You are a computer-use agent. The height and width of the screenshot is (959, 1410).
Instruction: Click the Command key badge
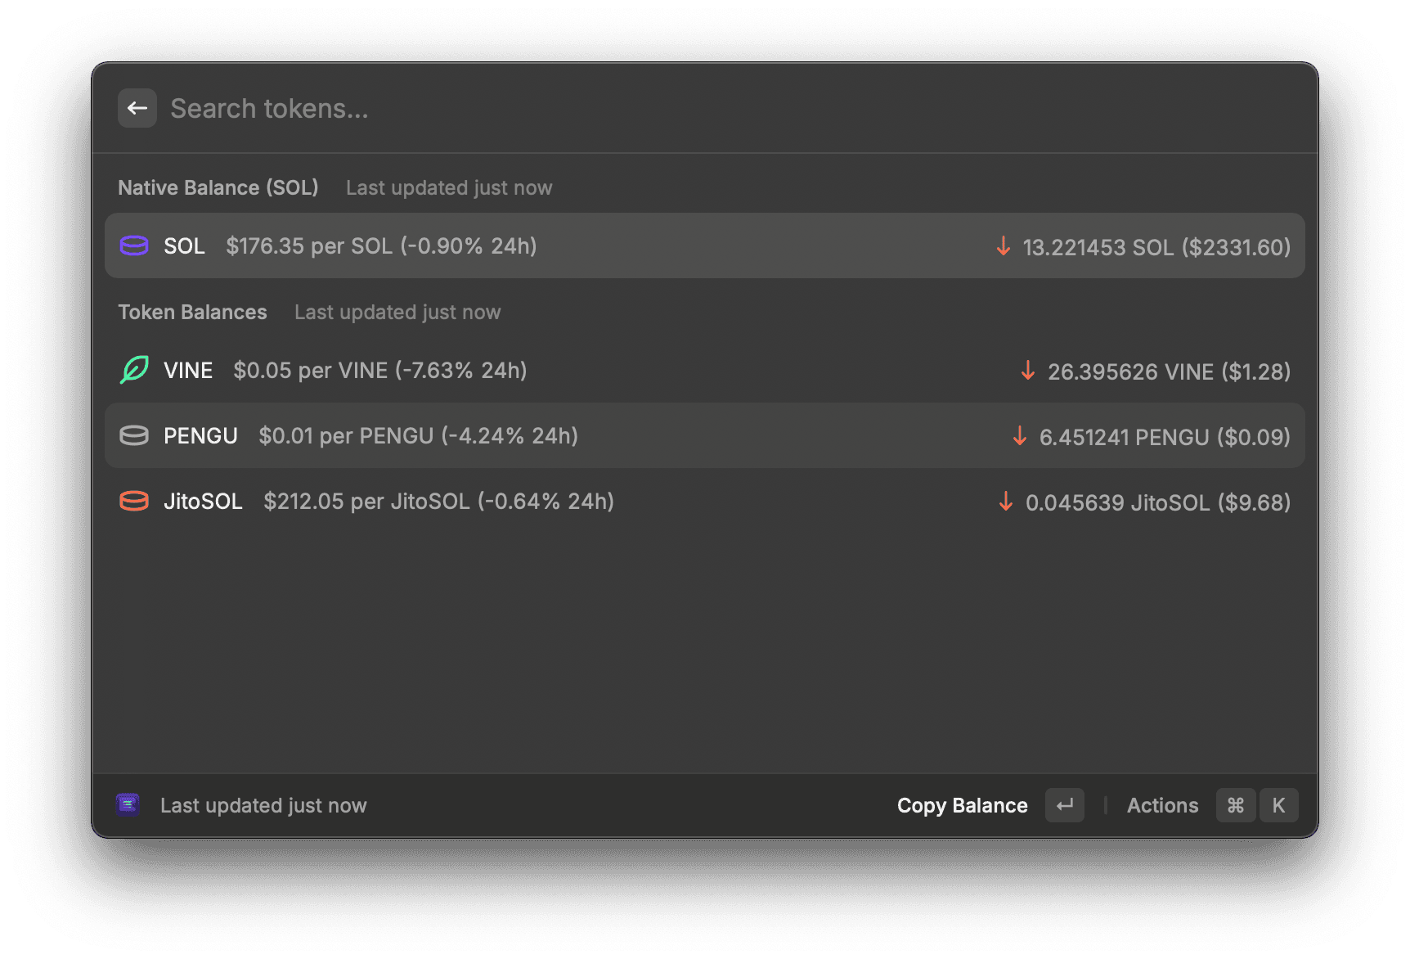click(x=1236, y=806)
